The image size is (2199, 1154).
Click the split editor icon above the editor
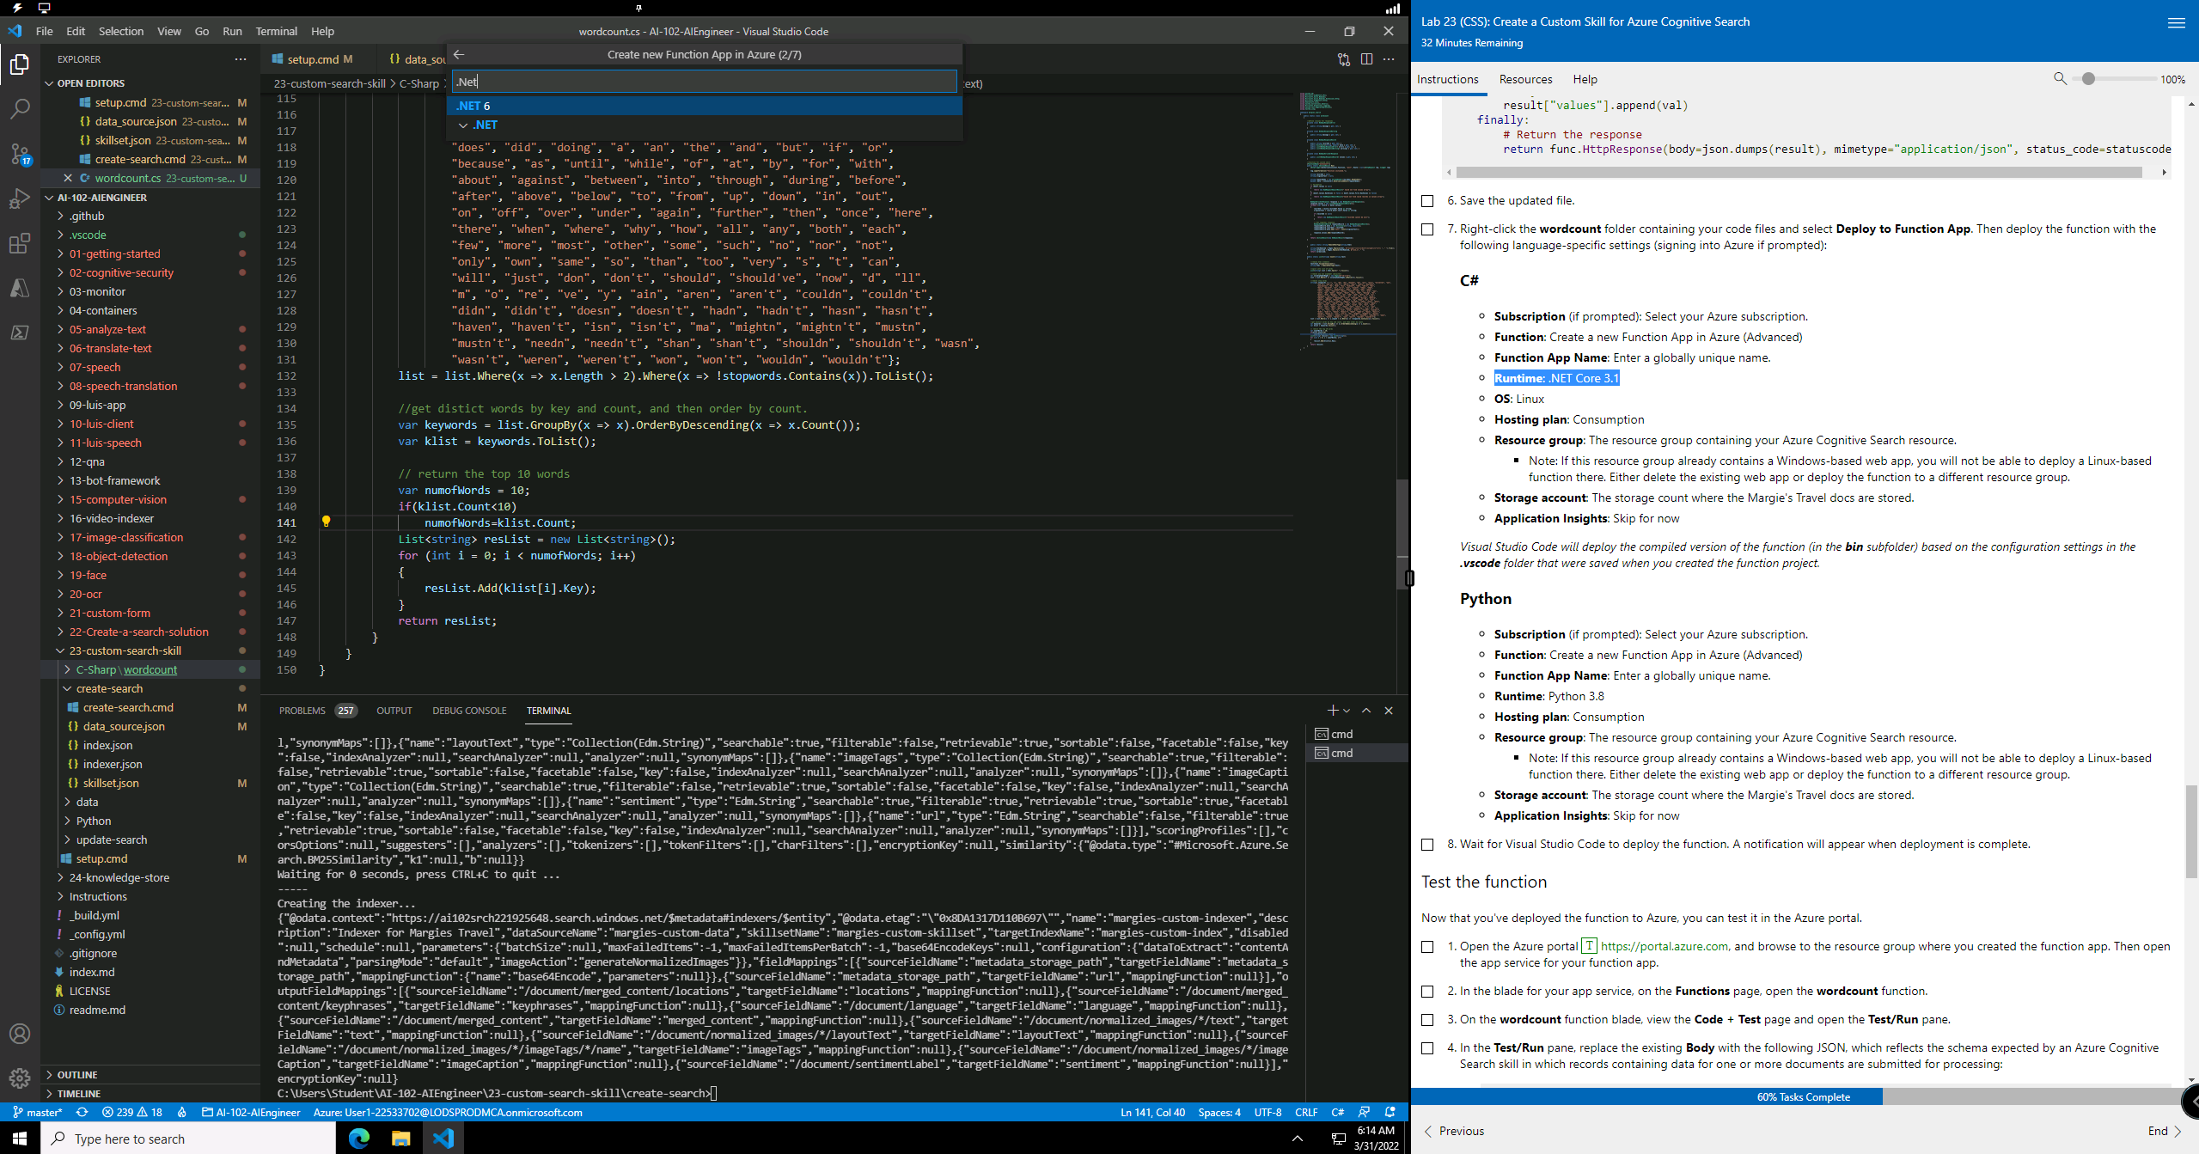pos(1366,59)
